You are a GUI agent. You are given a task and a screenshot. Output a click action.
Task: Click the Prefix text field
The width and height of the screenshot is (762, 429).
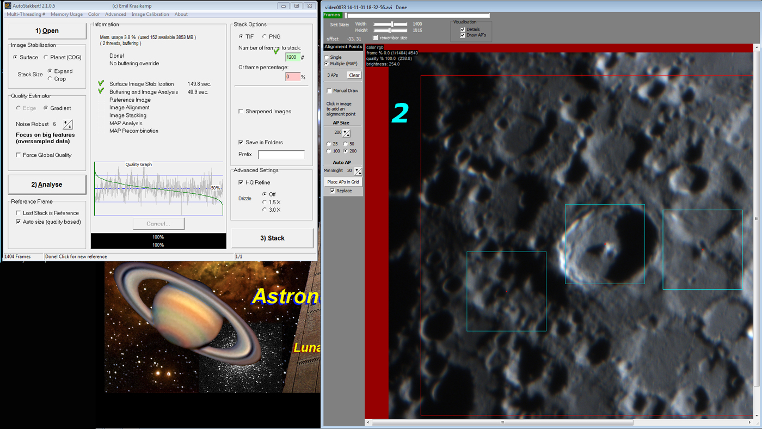[x=281, y=155]
